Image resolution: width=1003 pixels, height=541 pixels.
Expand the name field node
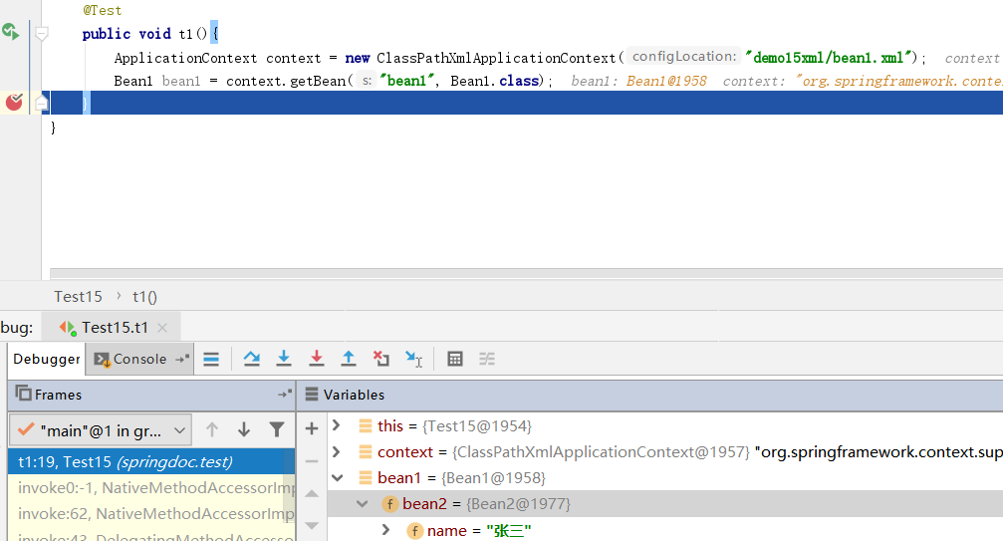(x=385, y=530)
